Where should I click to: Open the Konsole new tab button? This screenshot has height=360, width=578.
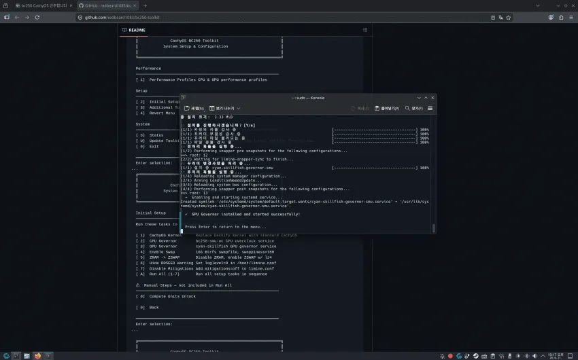tap(194, 108)
